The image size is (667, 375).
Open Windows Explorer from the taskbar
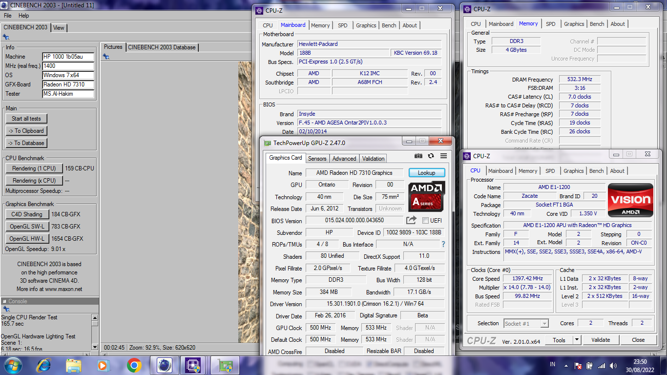74,365
